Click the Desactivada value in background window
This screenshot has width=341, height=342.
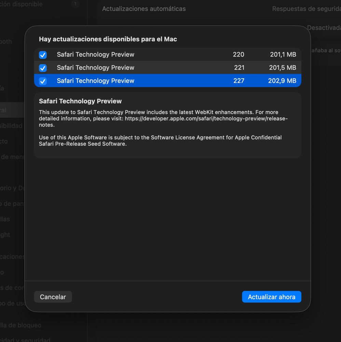(324, 28)
